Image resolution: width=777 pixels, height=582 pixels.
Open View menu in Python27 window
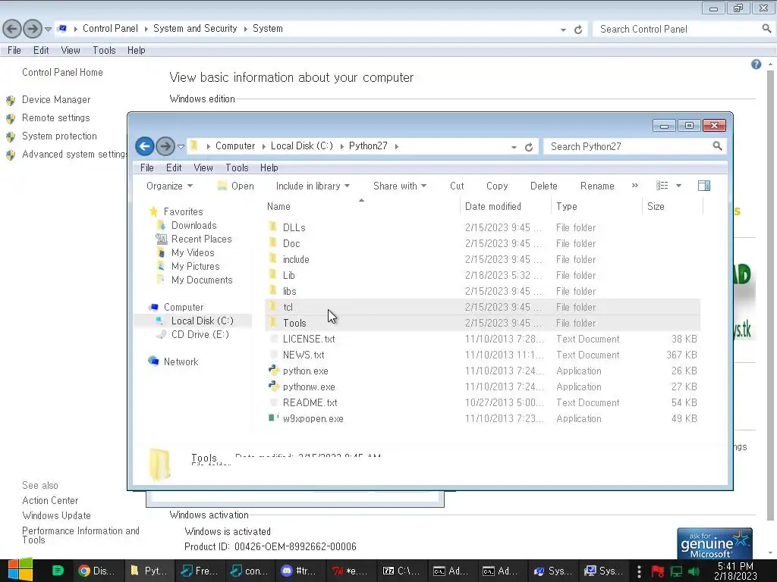click(x=203, y=167)
